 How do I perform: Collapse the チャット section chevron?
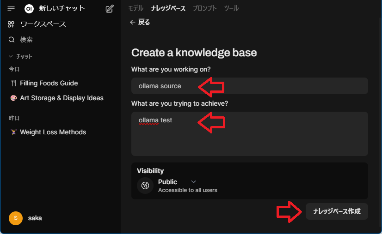[x=11, y=56]
